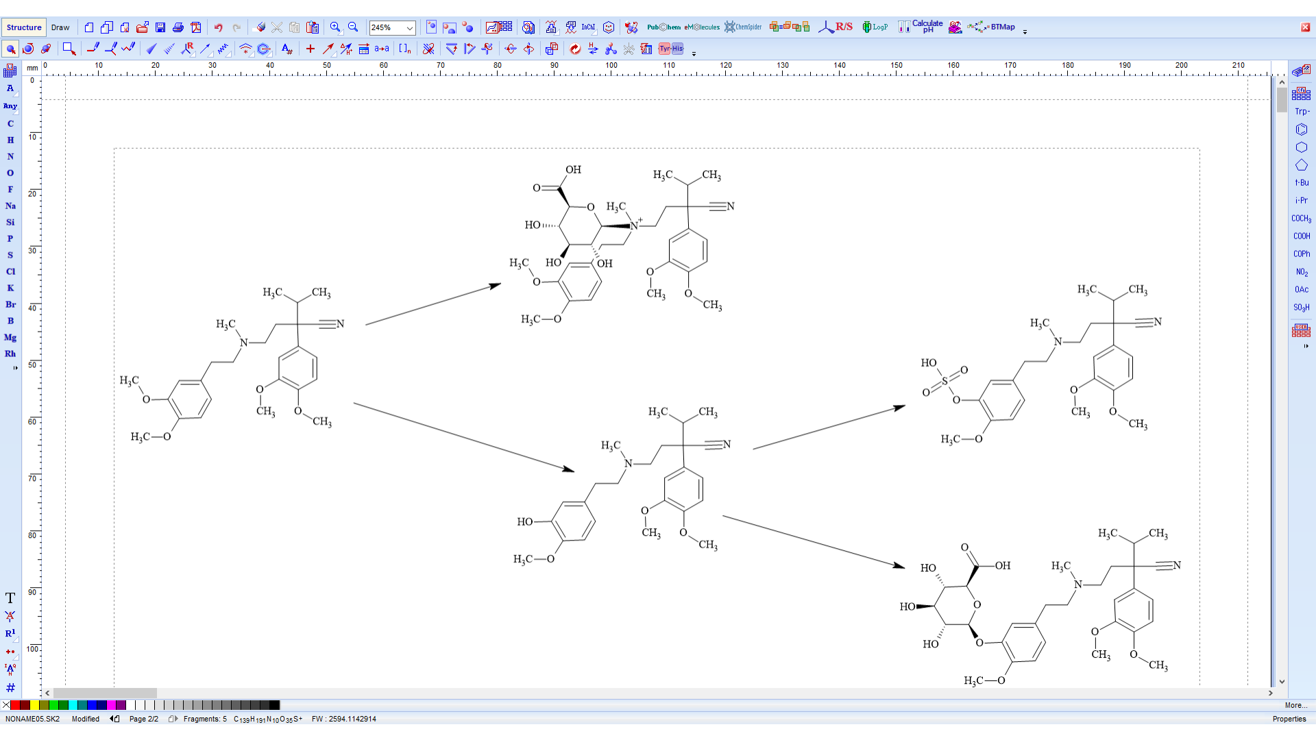
Task: Open the LogP calculator icon
Action: [x=875, y=27]
